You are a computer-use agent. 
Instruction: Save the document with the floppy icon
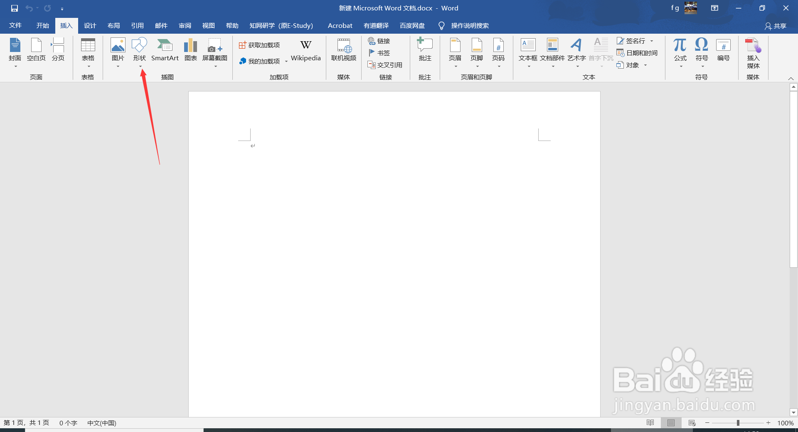pos(15,8)
